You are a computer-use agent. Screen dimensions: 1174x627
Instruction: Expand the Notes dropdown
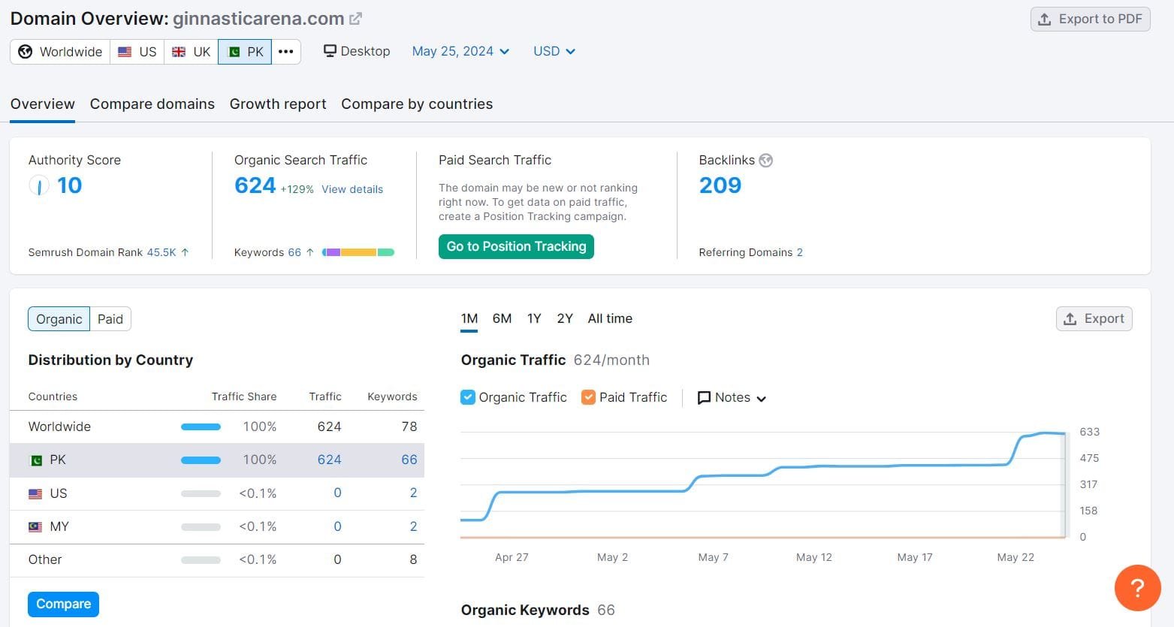click(x=732, y=398)
